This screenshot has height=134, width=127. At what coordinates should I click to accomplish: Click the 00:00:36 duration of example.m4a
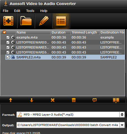(x=59, y=37)
